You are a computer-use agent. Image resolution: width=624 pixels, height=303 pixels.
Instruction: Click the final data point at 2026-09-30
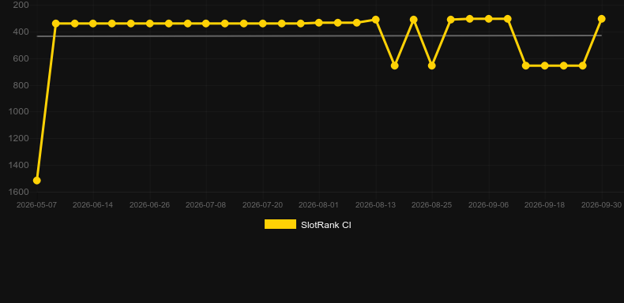(x=602, y=19)
